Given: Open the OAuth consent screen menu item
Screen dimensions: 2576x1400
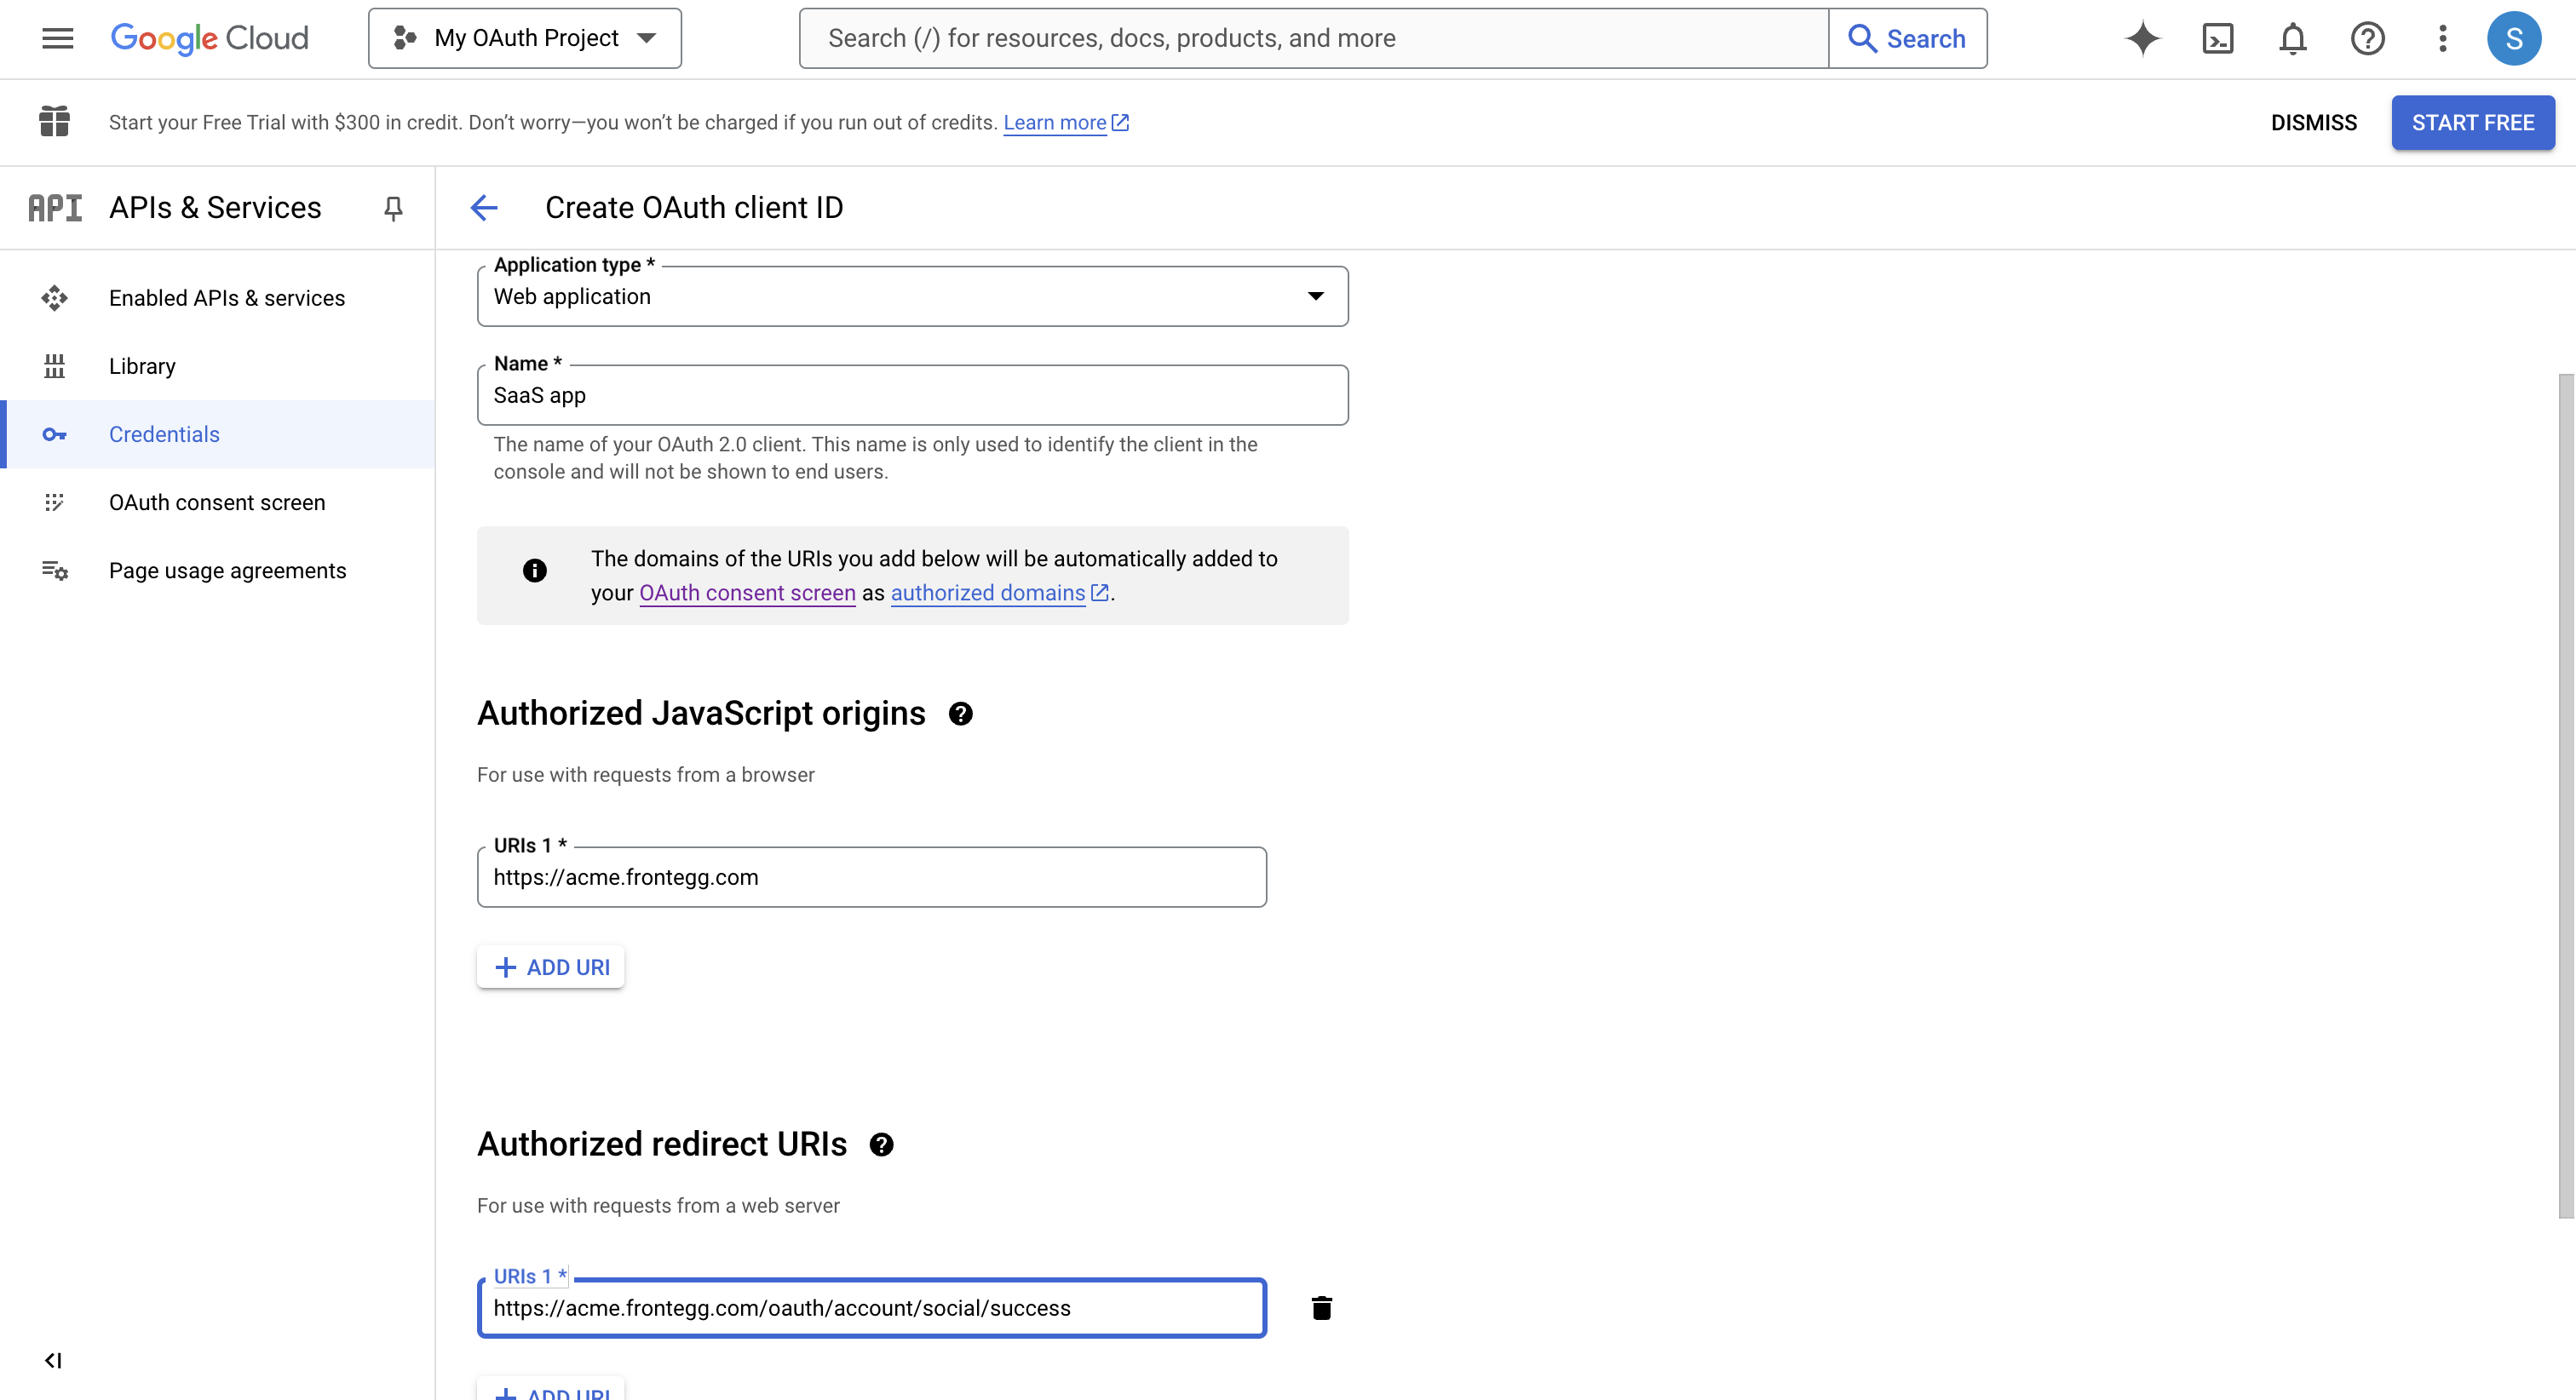Looking at the screenshot, I should (x=217, y=502).
